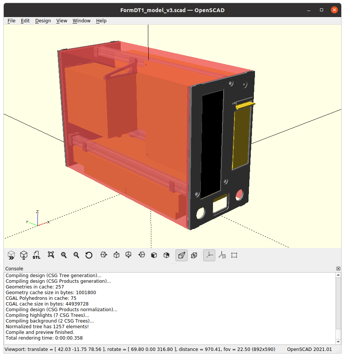
Task: Click the Render cube icon
Action: (x=24, y=255)
